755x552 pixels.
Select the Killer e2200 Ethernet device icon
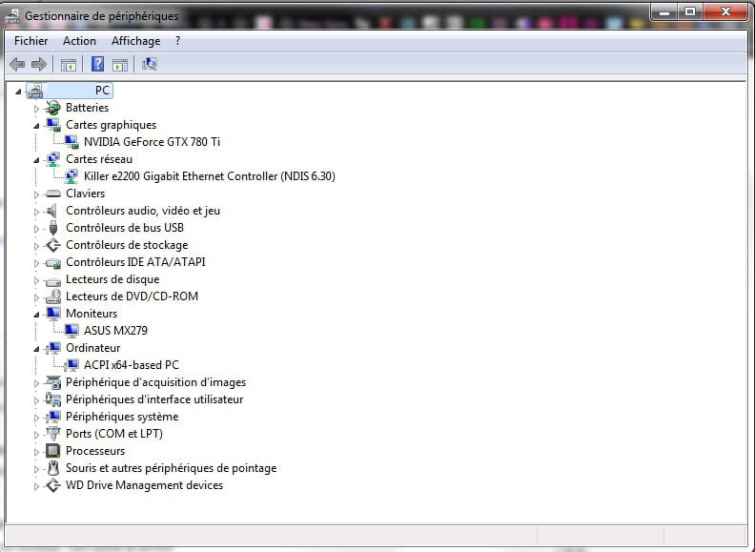point(71,176)
